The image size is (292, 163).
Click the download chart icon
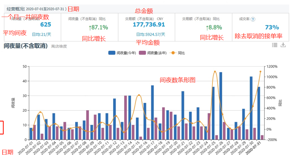point(283,45)
